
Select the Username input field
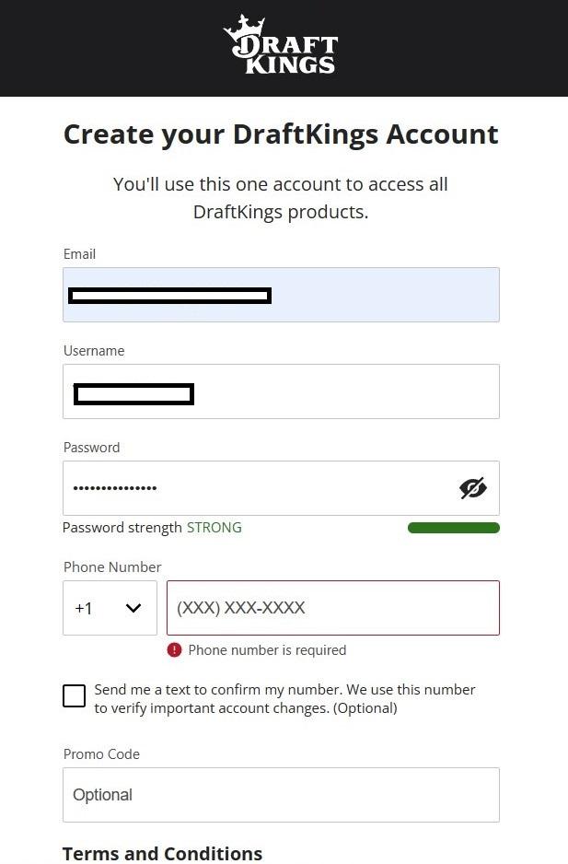pos(281,391)
